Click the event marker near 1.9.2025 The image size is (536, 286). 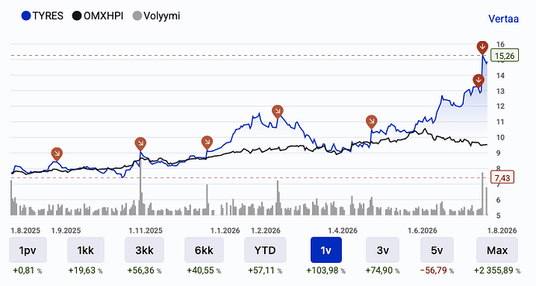click(57, 153)
